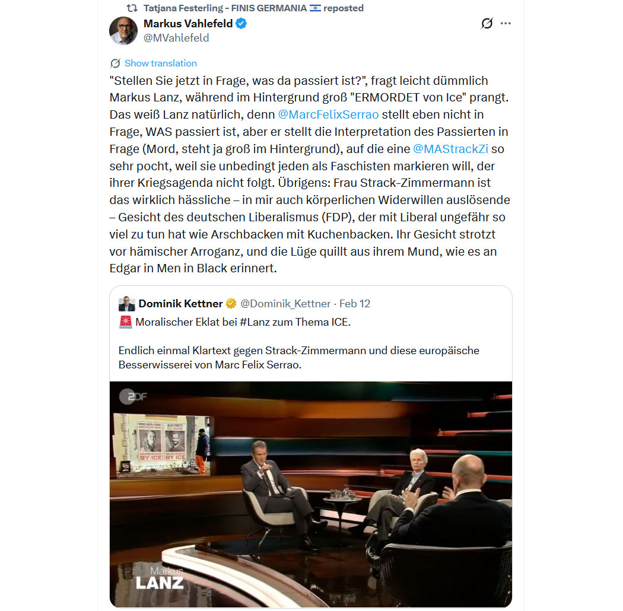Click the Grok explain icon at top right
Viewport: 623px width, 611px height.
(x=487, y=24)
